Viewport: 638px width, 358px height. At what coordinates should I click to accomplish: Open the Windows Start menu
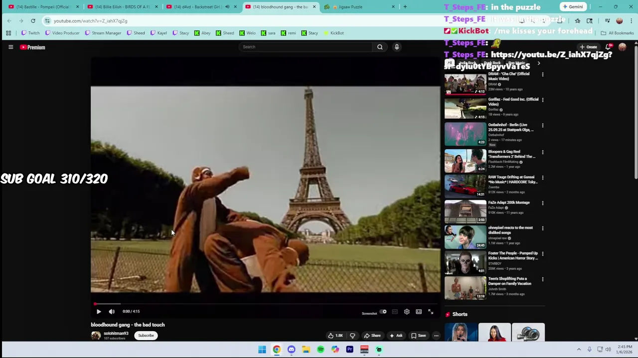coord(262,350)
